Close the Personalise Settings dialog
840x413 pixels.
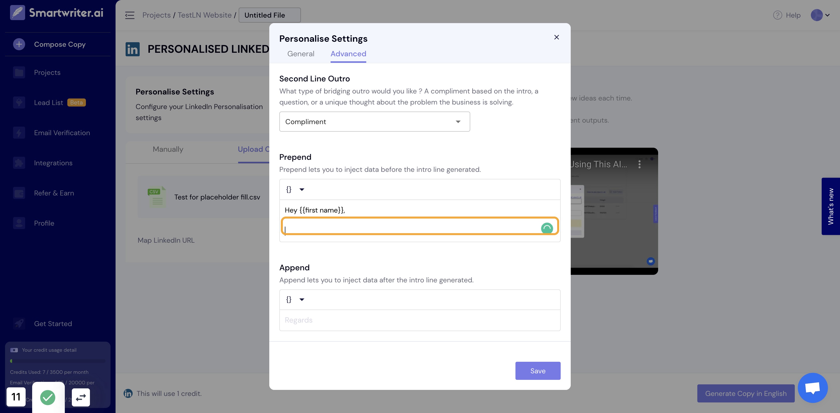click(x=556, y=37)
